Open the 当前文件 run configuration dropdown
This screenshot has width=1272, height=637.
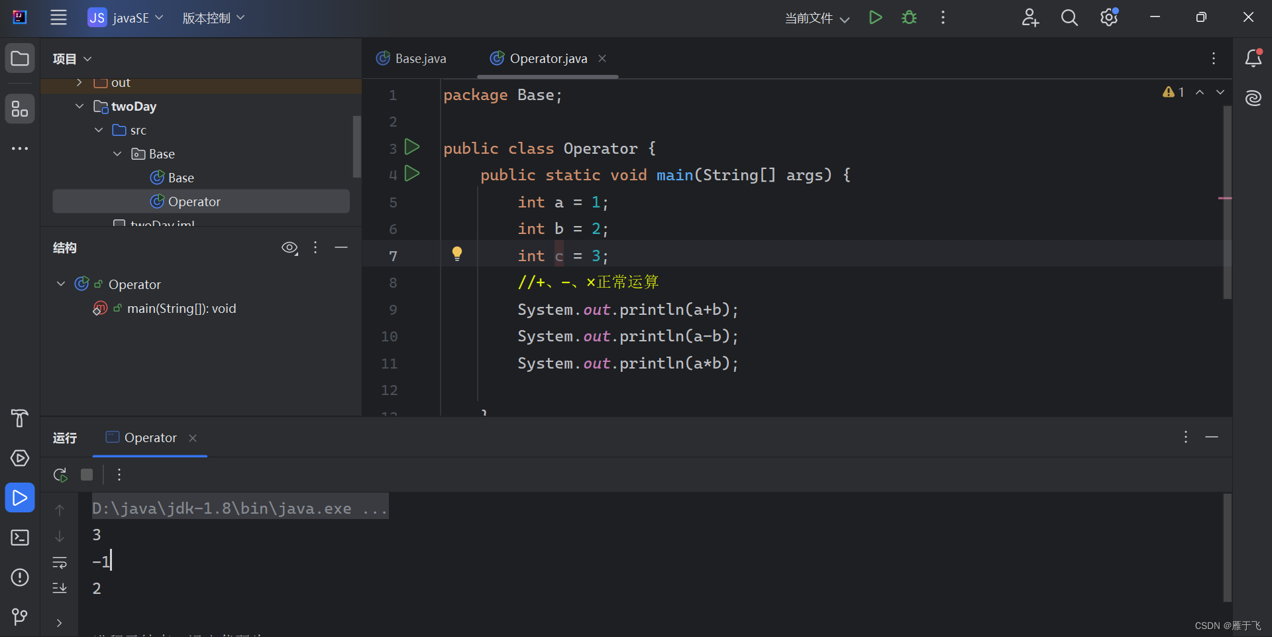point(817,19)
